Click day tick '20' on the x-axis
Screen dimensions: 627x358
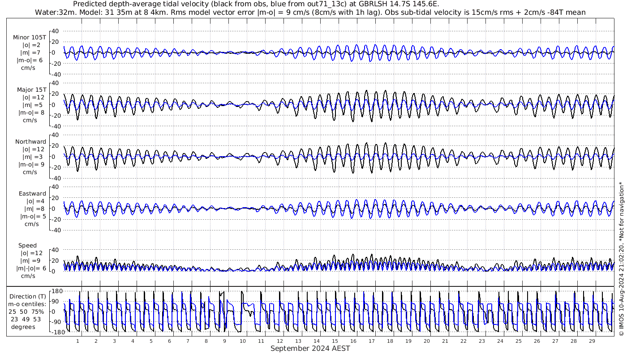pos(426,341)
